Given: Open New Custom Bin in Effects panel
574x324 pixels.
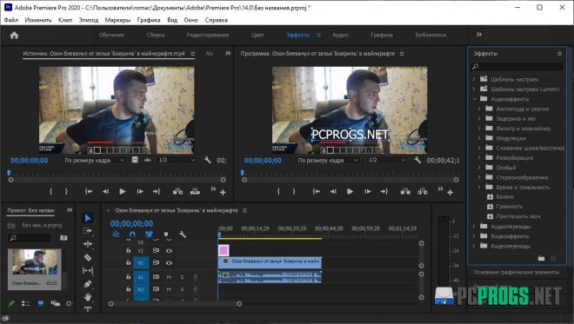Looking at the screenshot, I should 542,259.
